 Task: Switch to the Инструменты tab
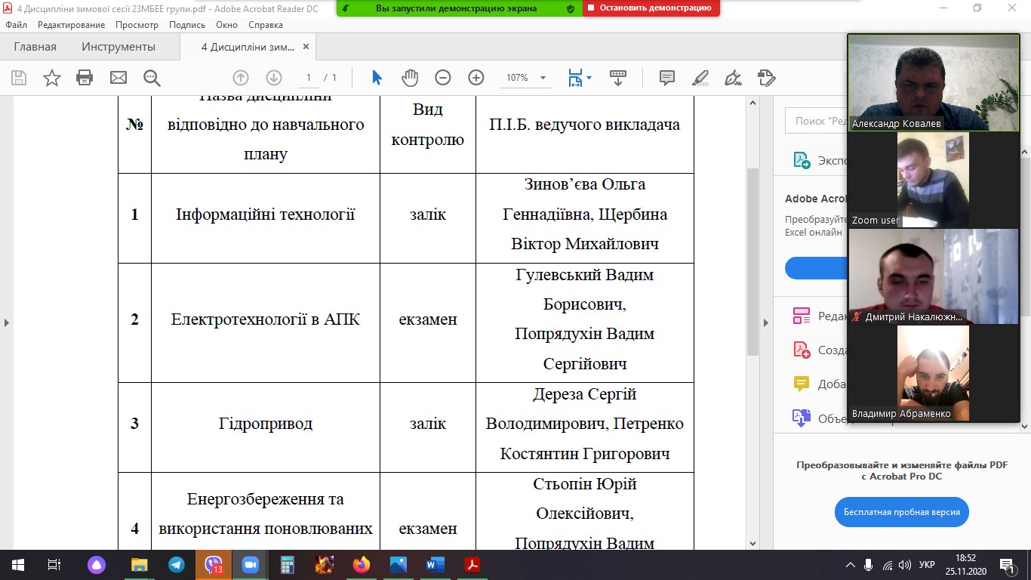(x=118, y=47)
